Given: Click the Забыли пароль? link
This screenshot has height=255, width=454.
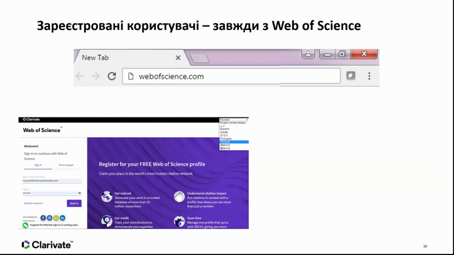Looking at the screenshot, I should coord(33,203).
